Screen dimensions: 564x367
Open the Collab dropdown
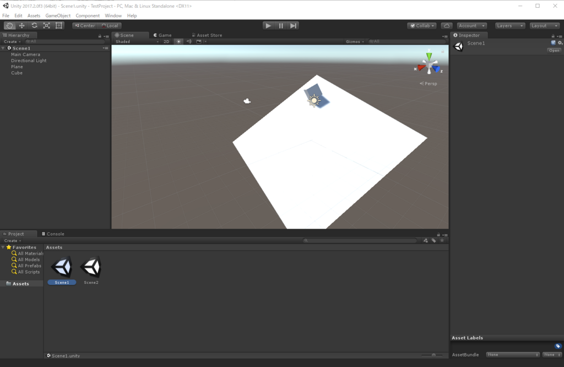(422, 25)
